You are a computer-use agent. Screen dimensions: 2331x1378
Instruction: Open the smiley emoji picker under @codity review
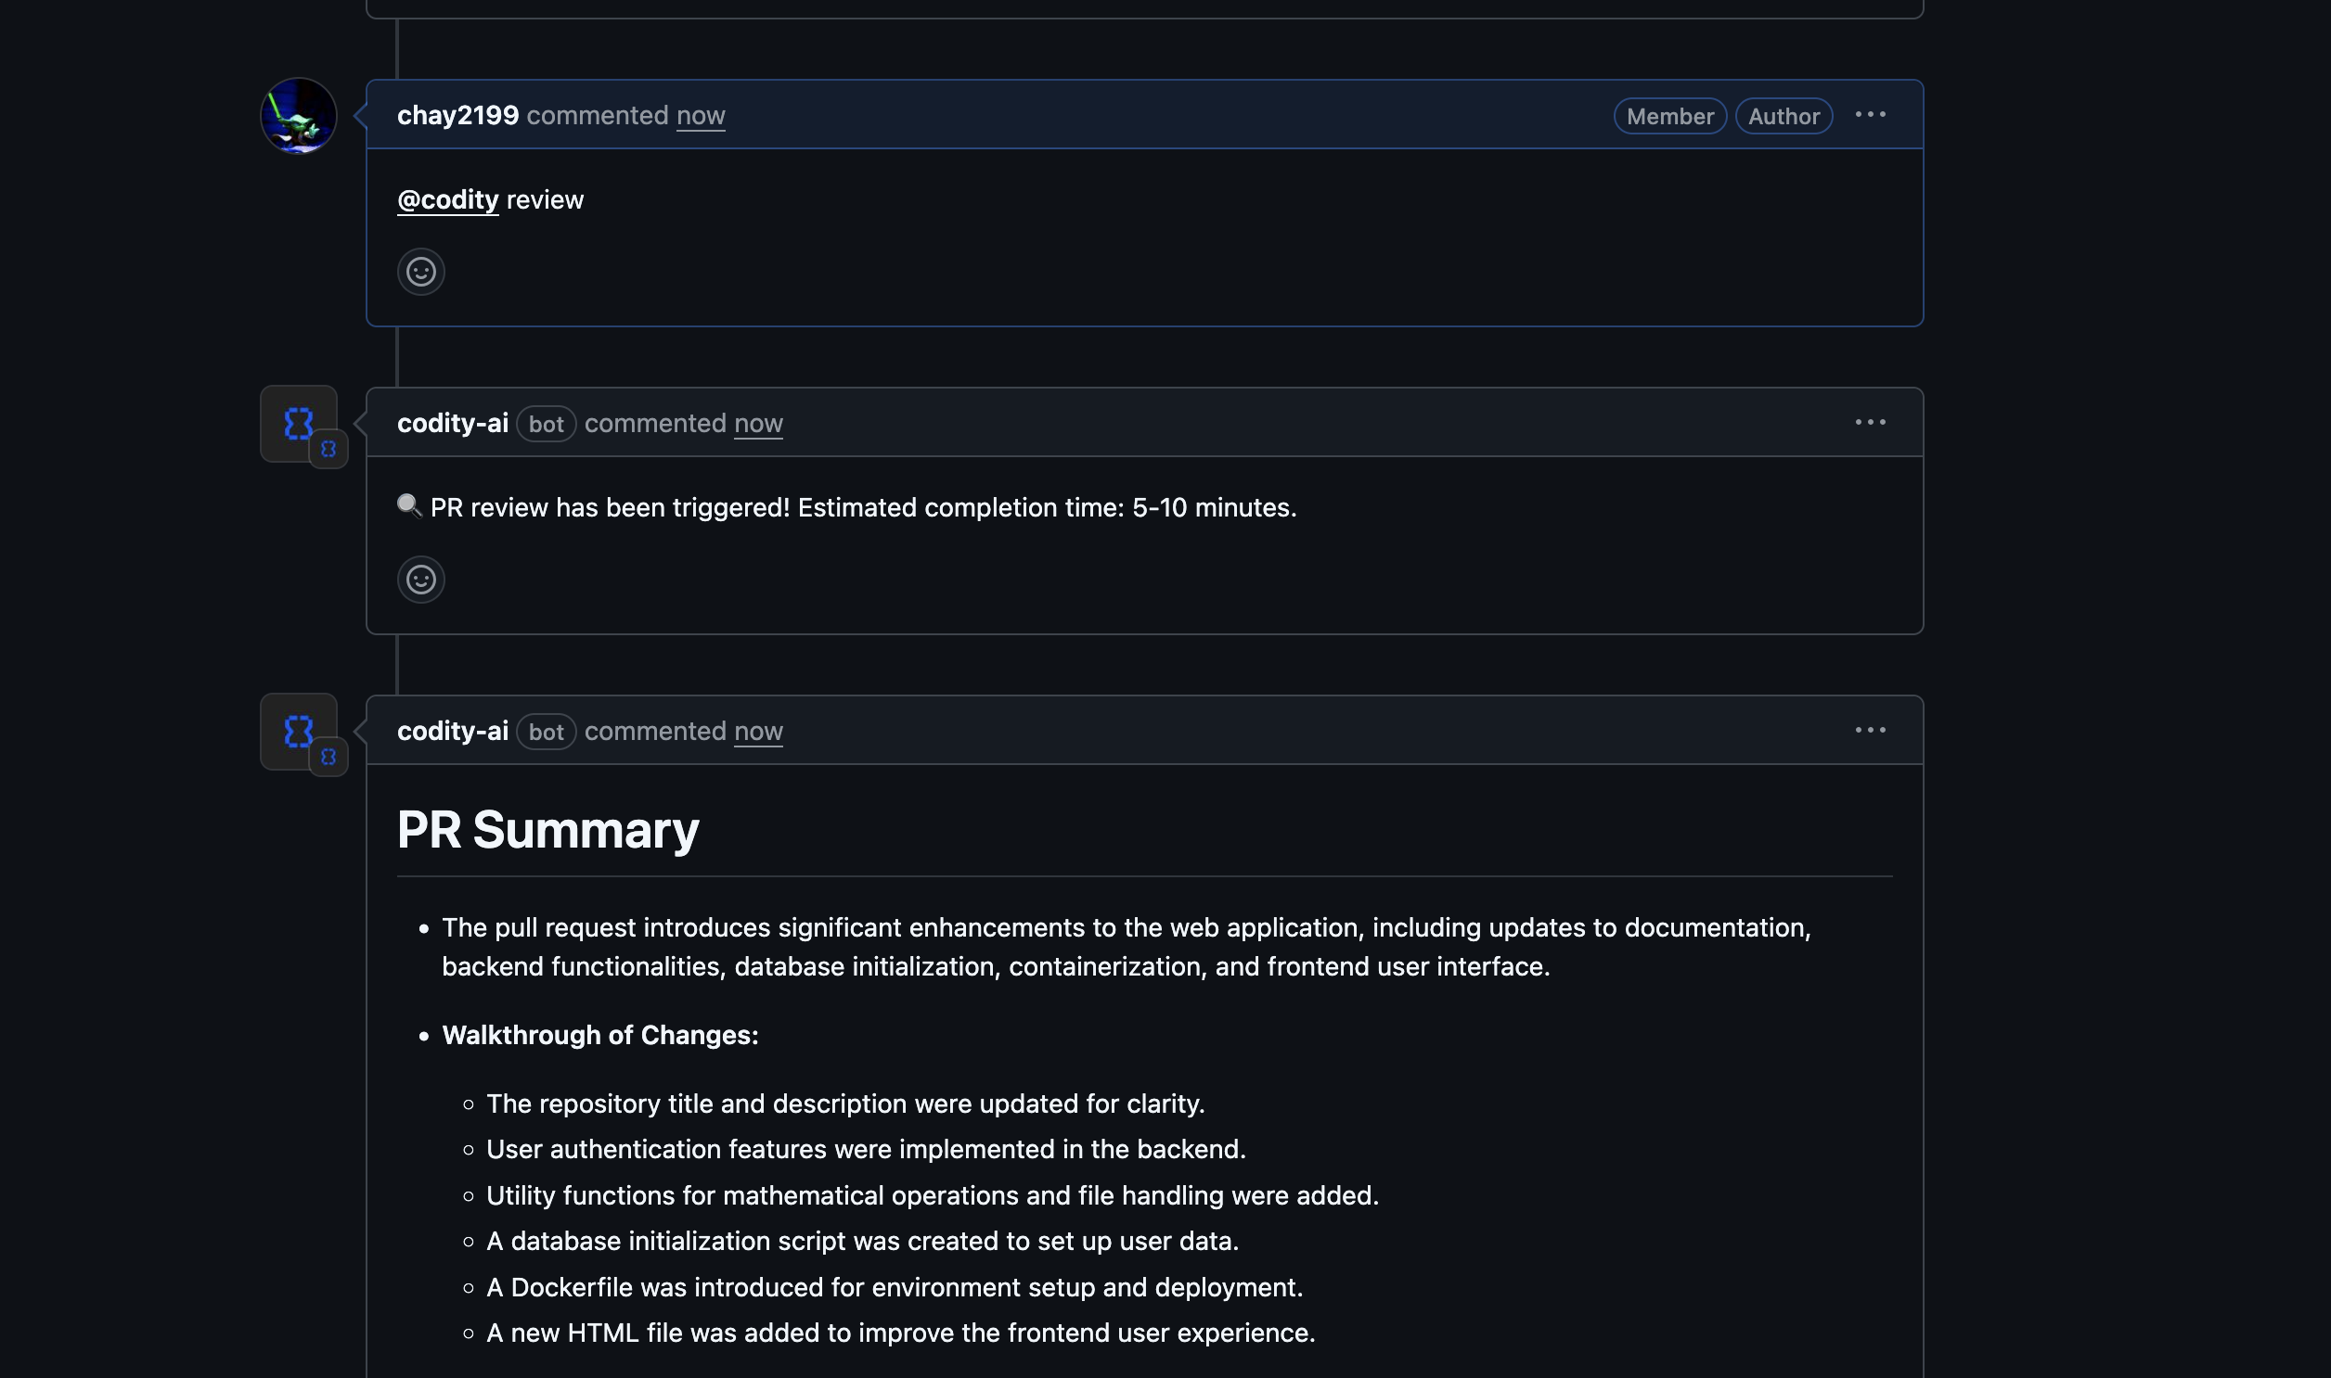point(421,271)
